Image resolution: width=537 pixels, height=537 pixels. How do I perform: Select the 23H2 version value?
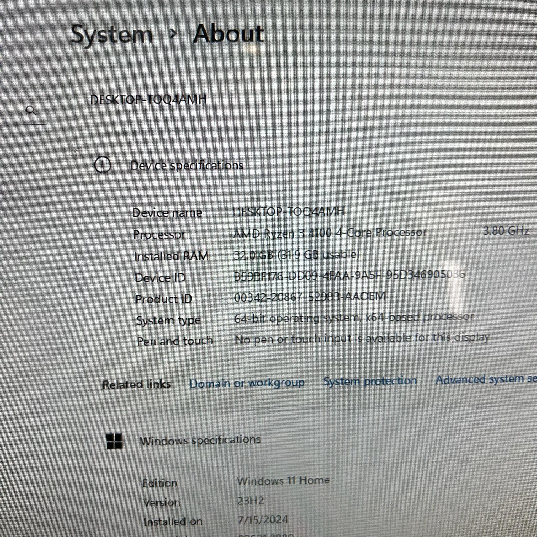(x=250, y=501)
